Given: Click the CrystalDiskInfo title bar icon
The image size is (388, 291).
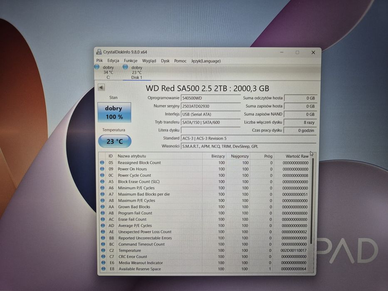Looking at the screenshot, I should click(99, 52).
